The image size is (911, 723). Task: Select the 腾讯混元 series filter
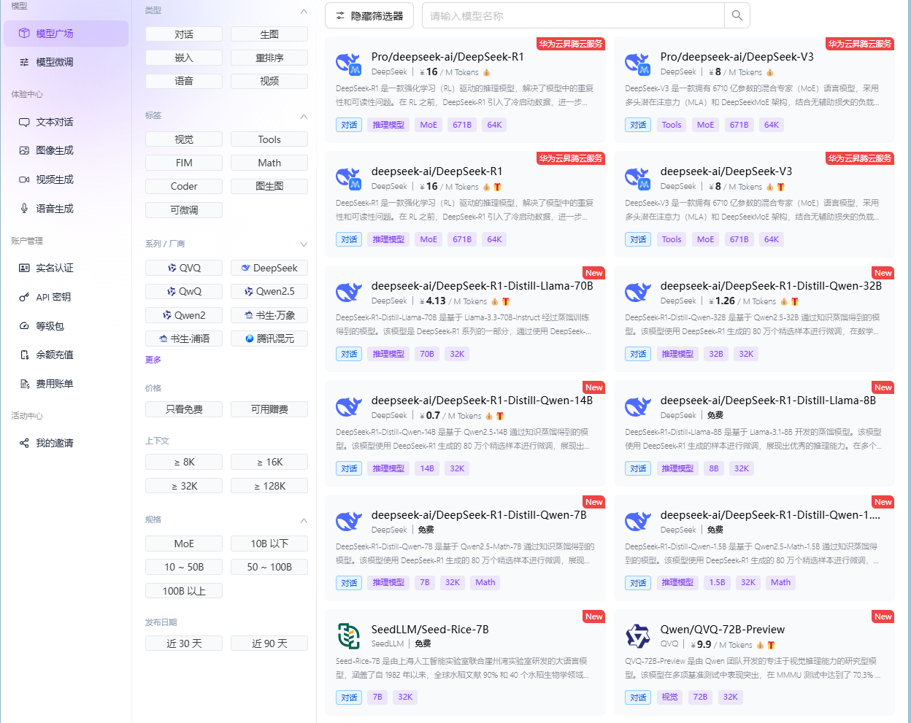pos(269,339)
